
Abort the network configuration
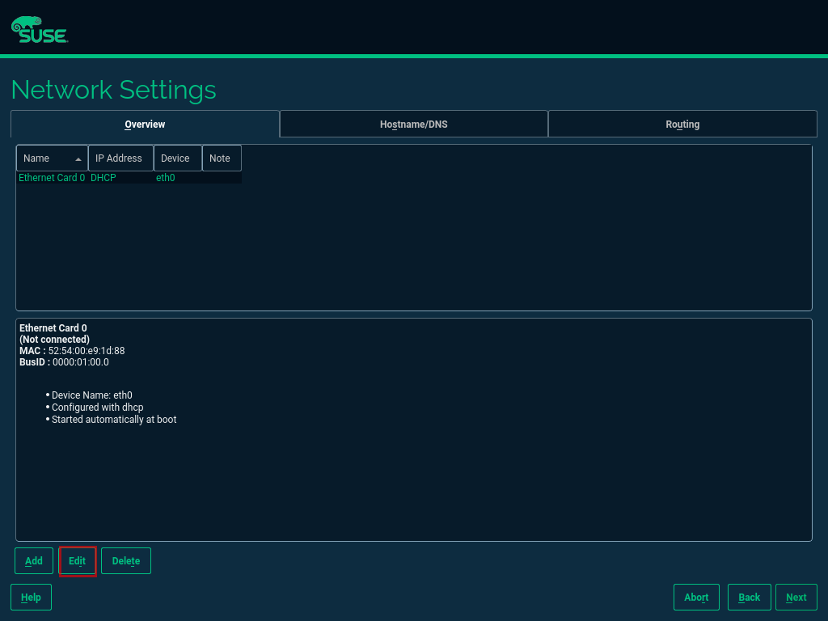point(695,597)
